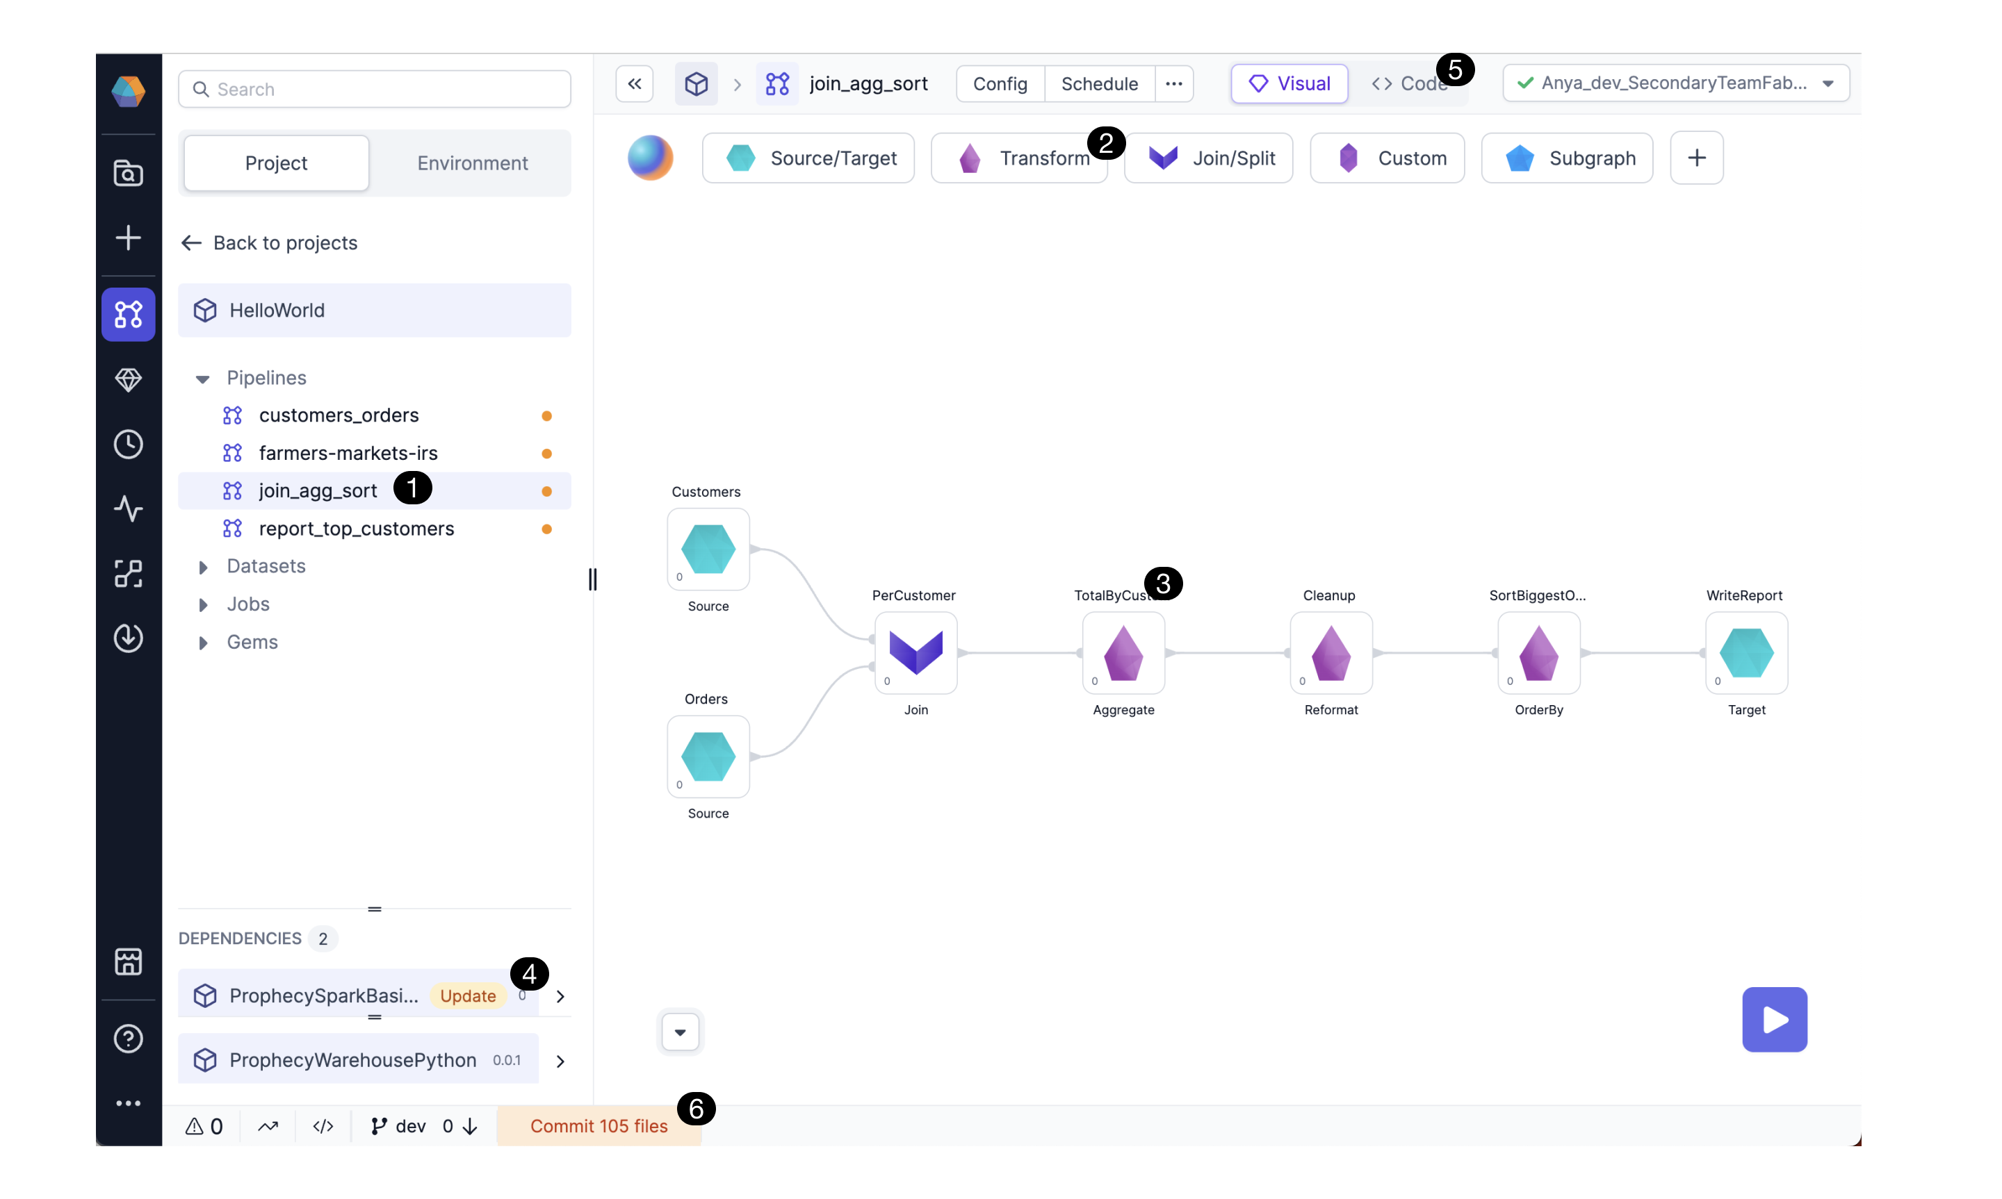The height and width of the screenshot is (1199, 2002).
Task: Run the pipeline with the play button
Action: click(x=1775, y=1020)
